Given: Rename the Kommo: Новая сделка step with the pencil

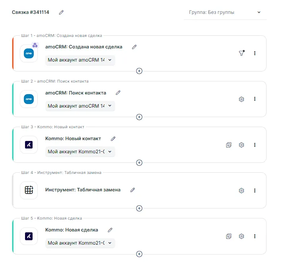Looking at the screenshot, I should [110, 230].
